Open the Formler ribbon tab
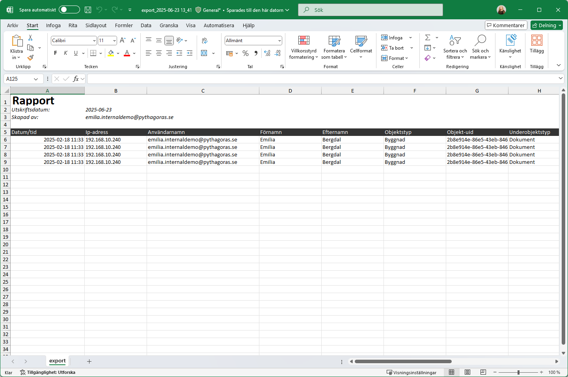This screenshot has width=568, height=377. click(124, 26)
